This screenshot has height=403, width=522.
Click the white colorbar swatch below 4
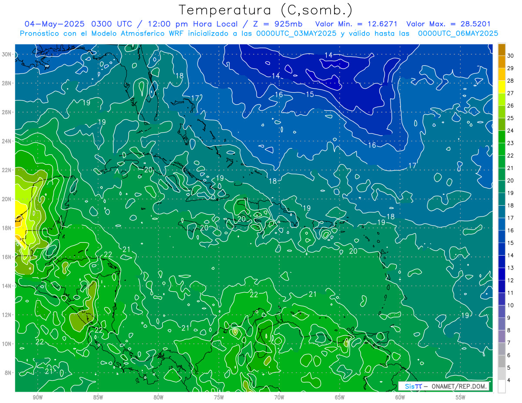[x=502, y=386]
